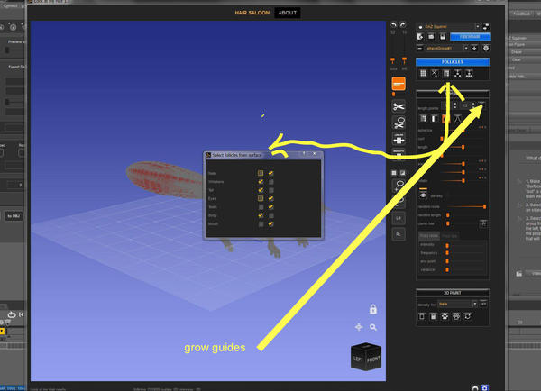Click the fifth follicles icon under FOLLICLES
The image size is (541, 391).
pyautogui.click(x=469, y=73)
